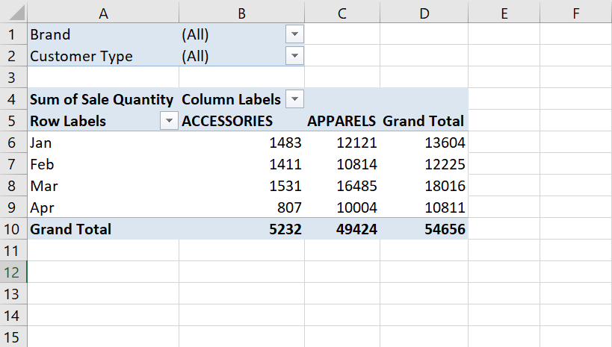Select row 11 header
612x347 pixels.
tap(12, 250)
